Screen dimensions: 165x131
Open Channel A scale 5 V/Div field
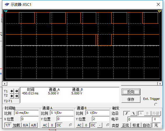click(x=62, y=113)
